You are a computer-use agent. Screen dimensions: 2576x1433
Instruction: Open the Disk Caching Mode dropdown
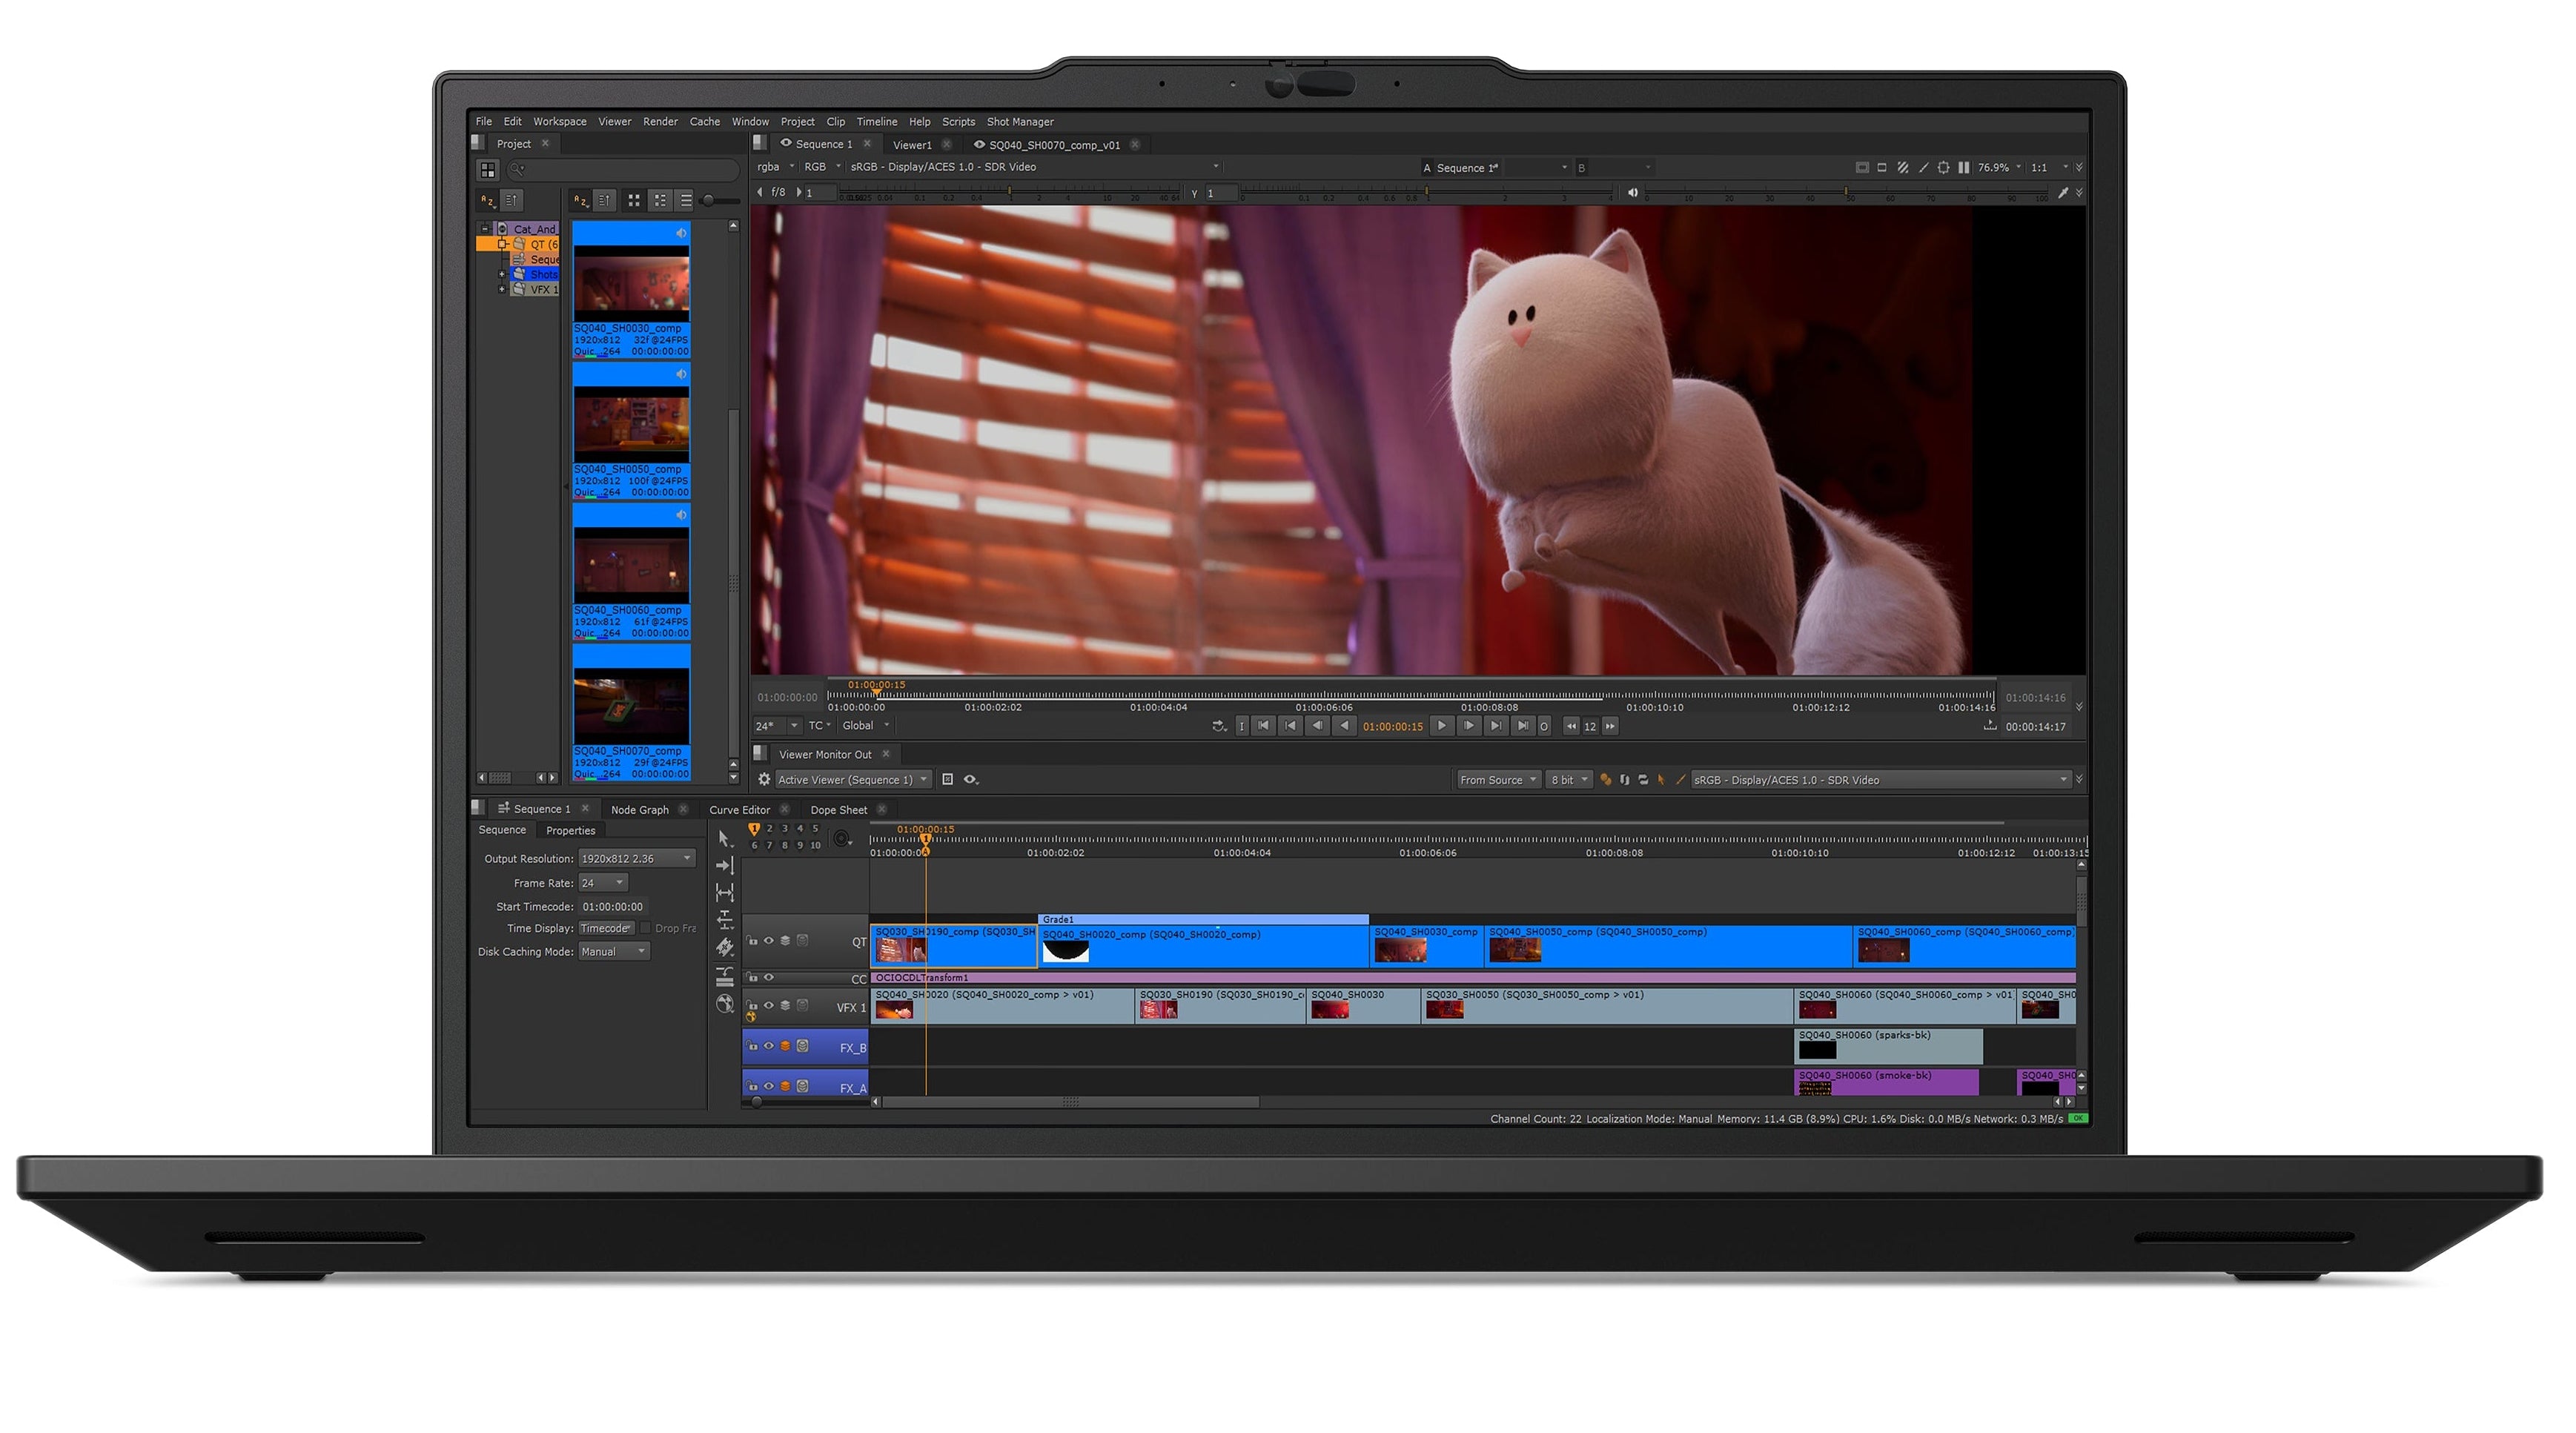(614, 952)
